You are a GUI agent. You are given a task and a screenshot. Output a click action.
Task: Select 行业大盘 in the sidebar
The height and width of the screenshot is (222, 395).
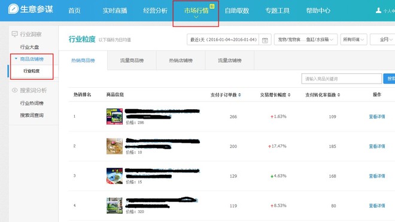29,47
